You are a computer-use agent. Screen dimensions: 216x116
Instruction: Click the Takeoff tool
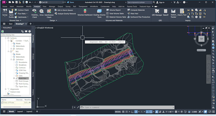pyautogui.click(x=165, y=12)
